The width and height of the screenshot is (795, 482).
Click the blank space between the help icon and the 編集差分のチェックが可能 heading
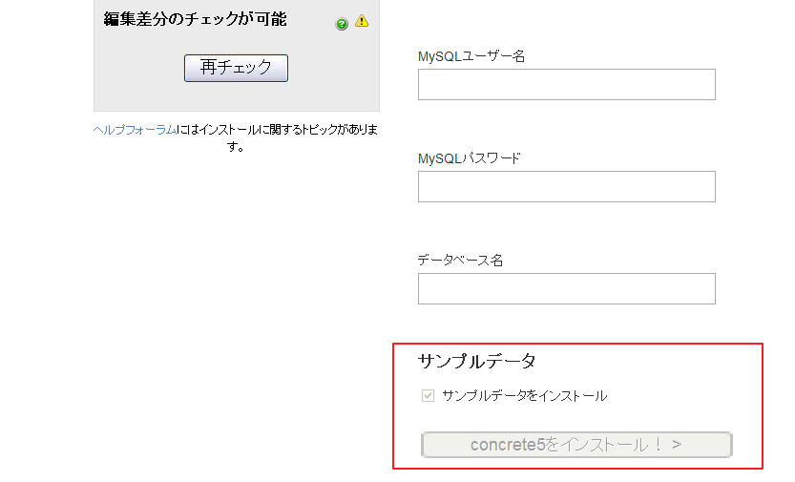(311, 20)
